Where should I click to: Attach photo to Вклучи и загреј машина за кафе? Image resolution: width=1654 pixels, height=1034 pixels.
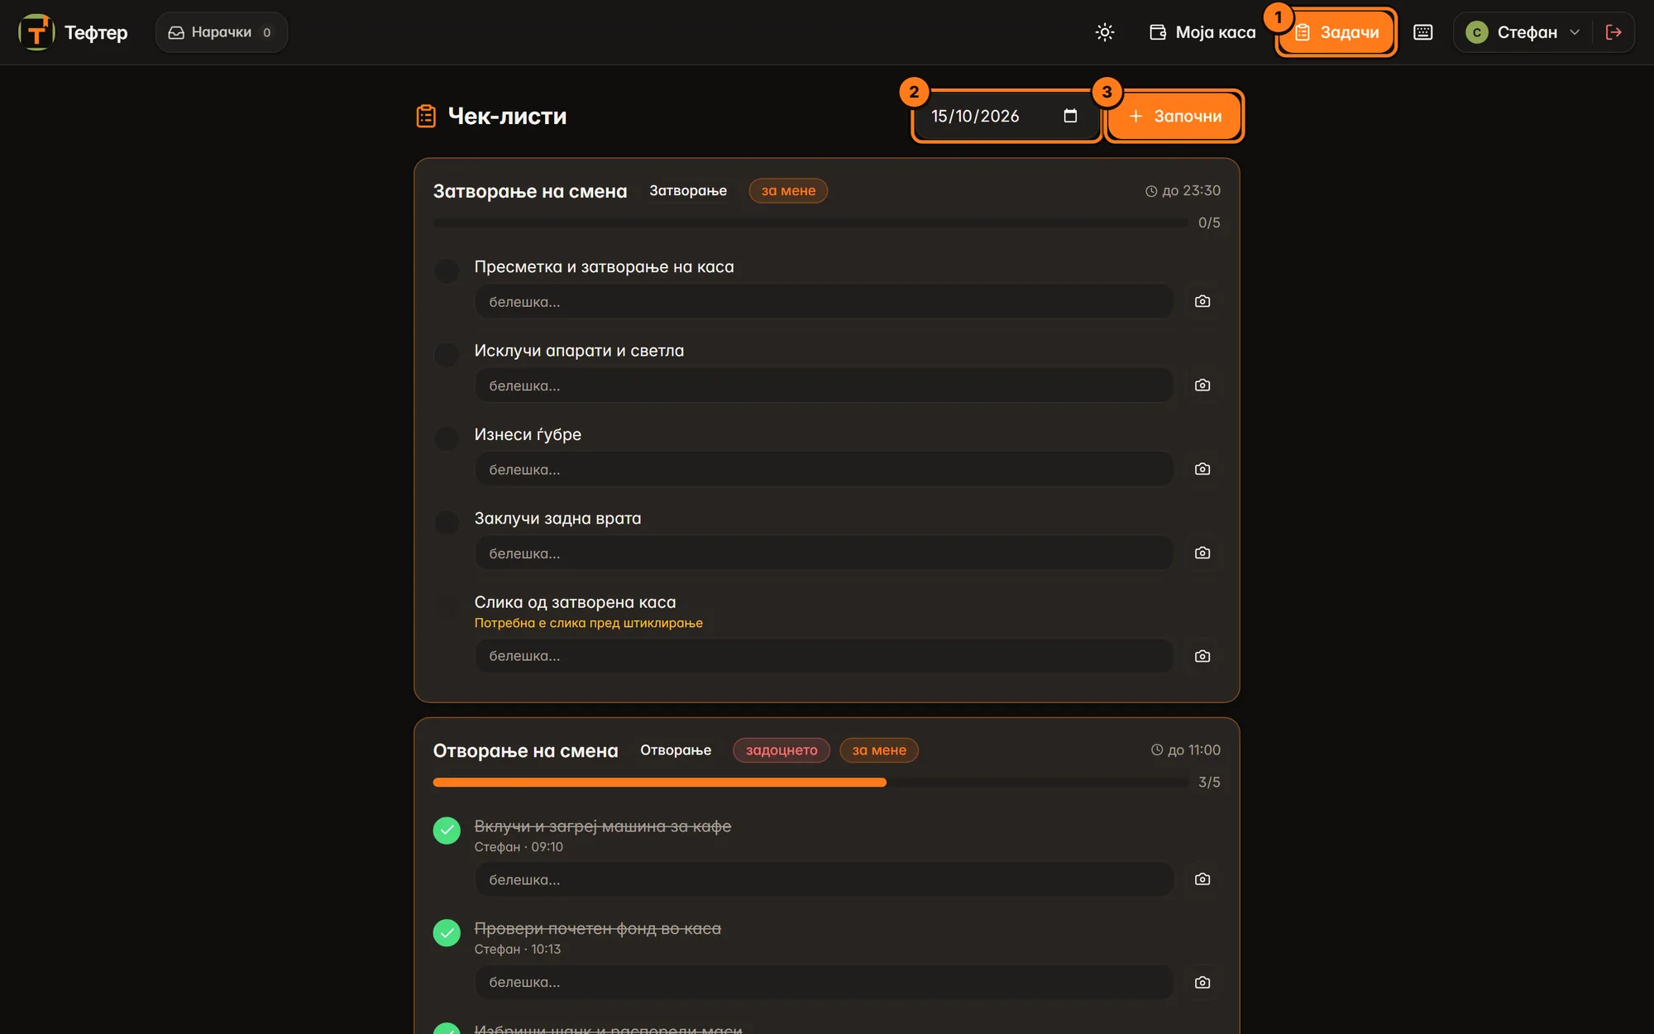(1202, 879)
